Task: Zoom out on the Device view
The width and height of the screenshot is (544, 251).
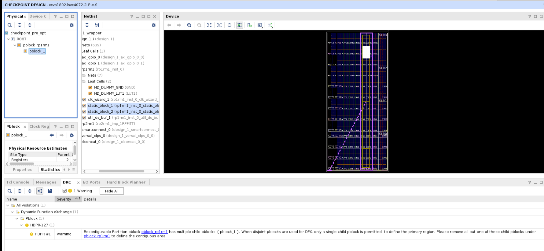Action: click(x=199, y=25)
